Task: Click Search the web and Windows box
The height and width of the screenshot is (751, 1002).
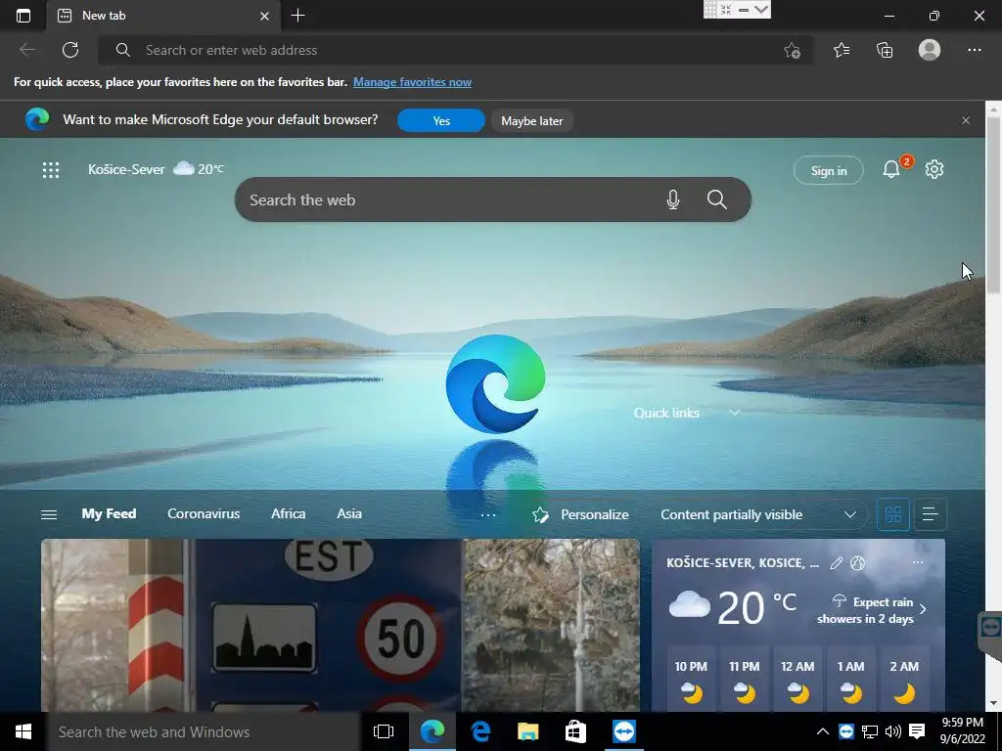Action: point(204,731)
